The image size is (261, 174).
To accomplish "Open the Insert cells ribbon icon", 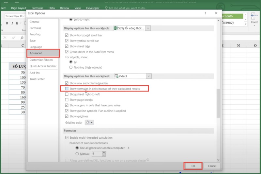I will pos(254,16).
